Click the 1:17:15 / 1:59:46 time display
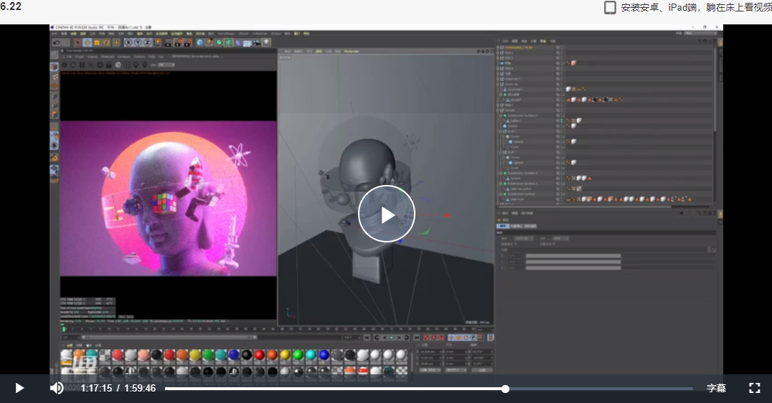 118,388
